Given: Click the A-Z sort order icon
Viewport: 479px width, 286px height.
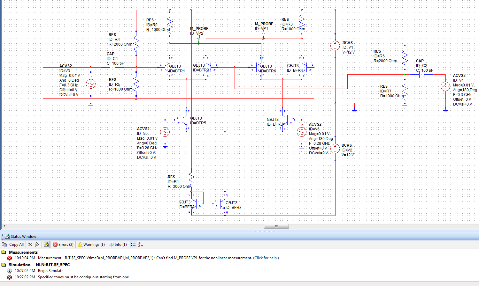Looking at the screenshot, I should (141, 245).
